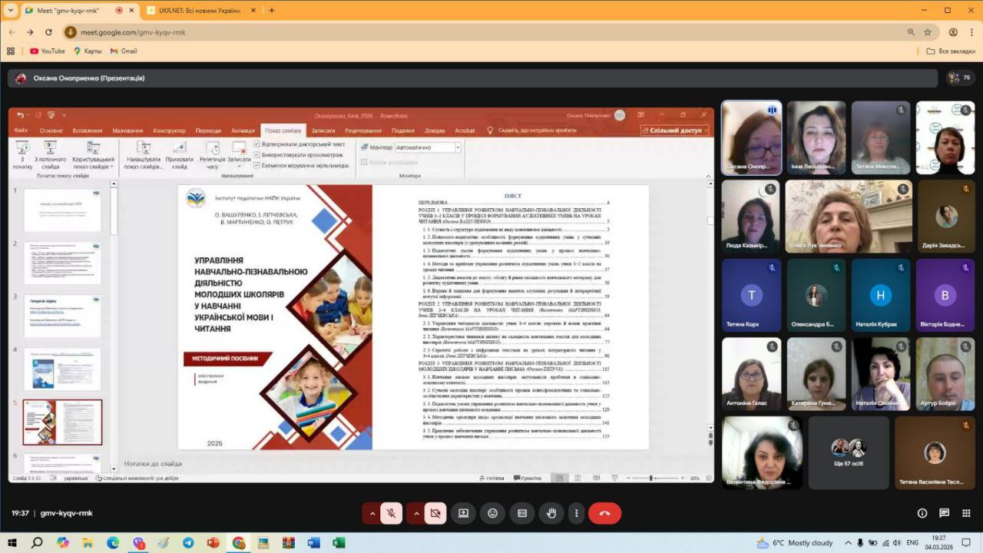
Task: Start sharing your screen in Meet
Action: point(464,513)
